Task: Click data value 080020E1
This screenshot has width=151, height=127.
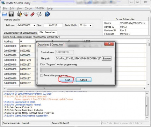Action: click(25, 51)
